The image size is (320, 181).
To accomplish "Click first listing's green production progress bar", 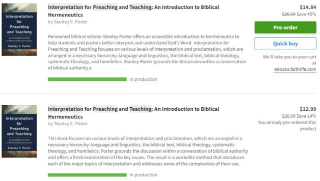I will 87,79.
